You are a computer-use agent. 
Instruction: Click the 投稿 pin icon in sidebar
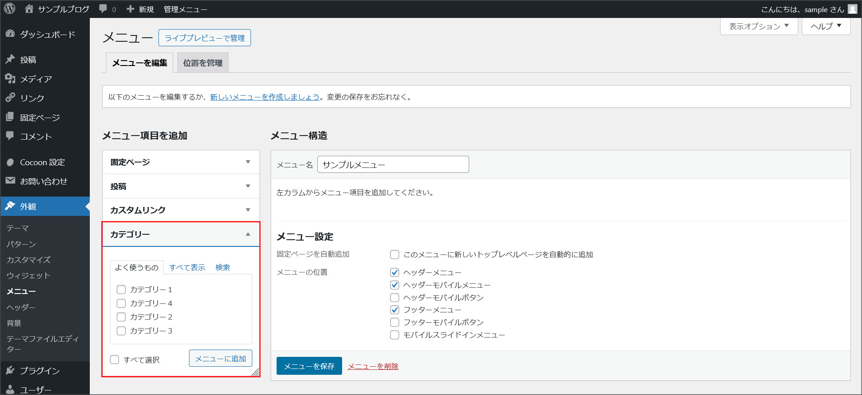[x=10, y=59]
